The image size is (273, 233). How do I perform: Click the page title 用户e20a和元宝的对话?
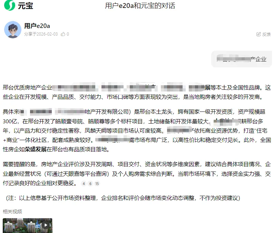click(140, 6)
